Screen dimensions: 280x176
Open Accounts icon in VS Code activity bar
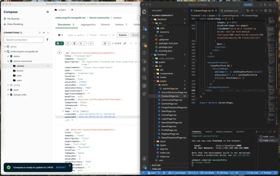[144, 158]
